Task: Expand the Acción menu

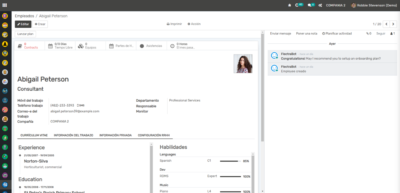Action: [194, 24]
